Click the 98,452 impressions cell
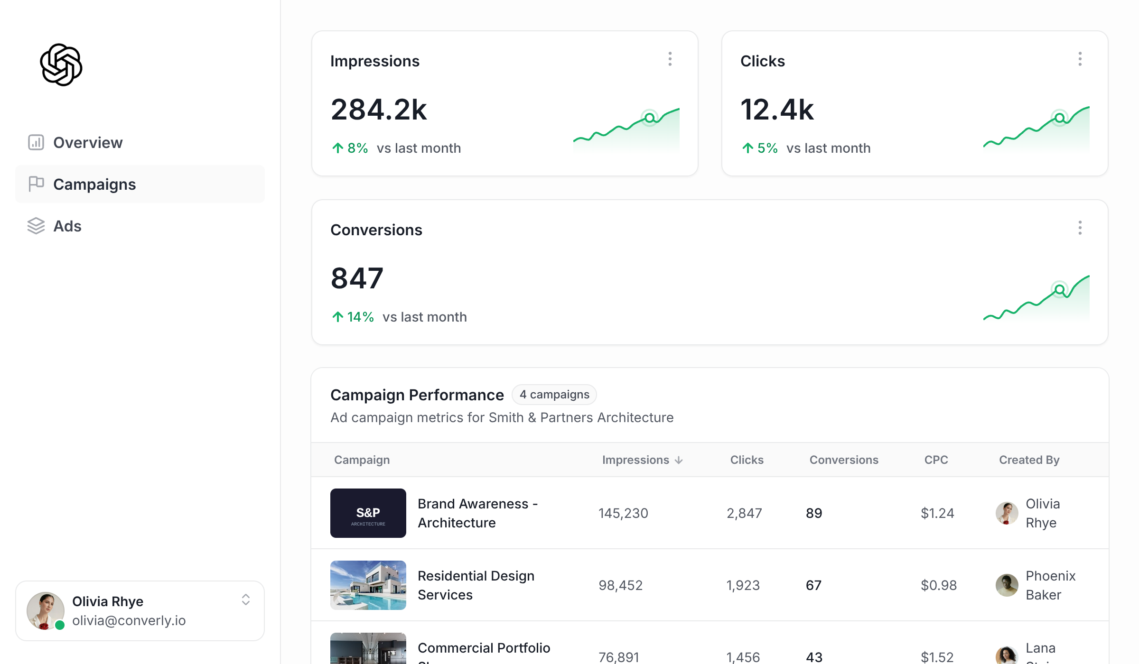 (620, 585)
